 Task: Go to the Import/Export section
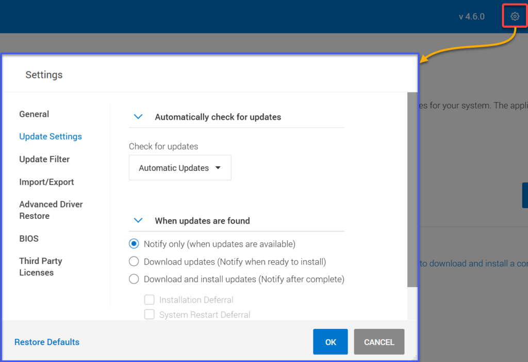[47, 182]
